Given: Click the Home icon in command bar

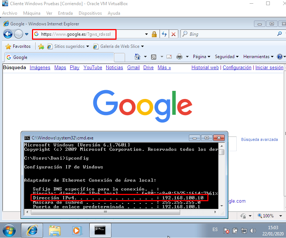Looking at the screenshot, I should click(x=137, y=57).
